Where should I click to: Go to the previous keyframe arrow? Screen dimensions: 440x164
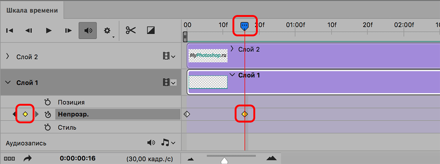tap(14, 114)
